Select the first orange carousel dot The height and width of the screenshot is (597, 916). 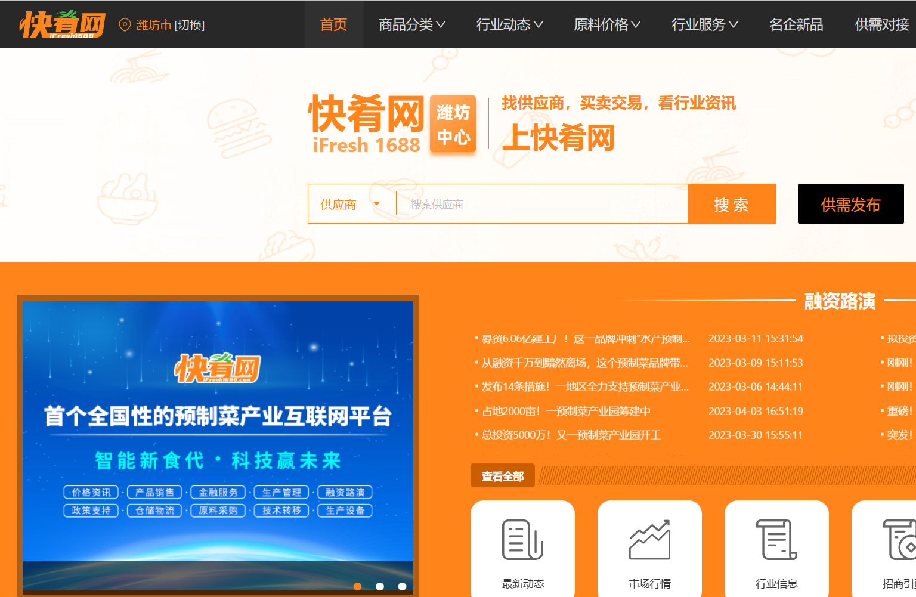pyautogui.click(x=358, y=586)
